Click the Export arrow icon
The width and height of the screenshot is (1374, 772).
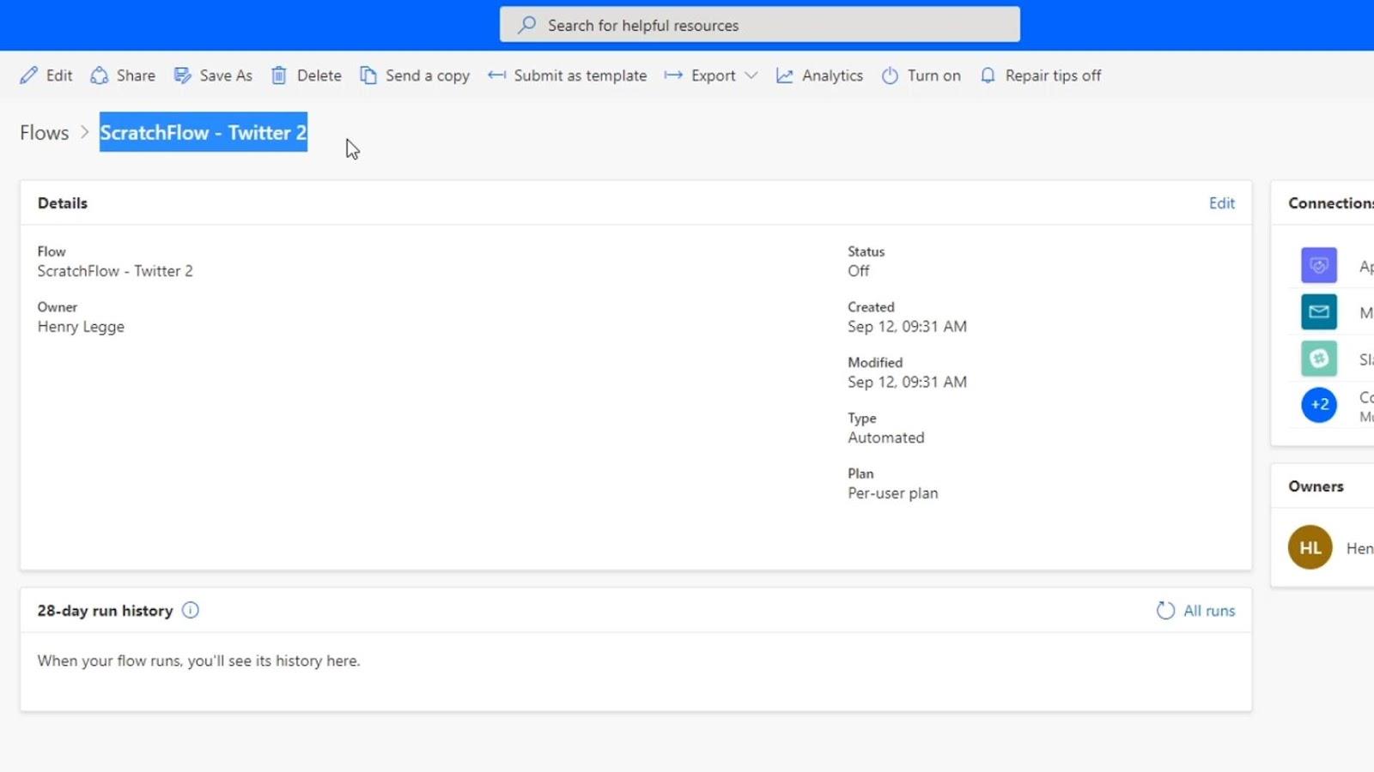tap(673, 75)
